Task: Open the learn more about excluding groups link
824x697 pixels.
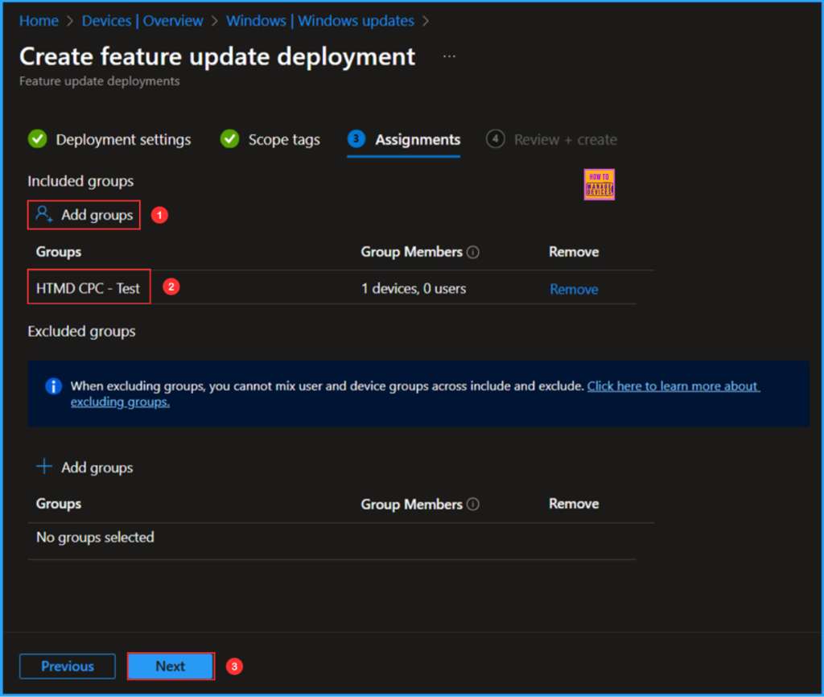Action: pyautogui.click(x=673, y=386)
